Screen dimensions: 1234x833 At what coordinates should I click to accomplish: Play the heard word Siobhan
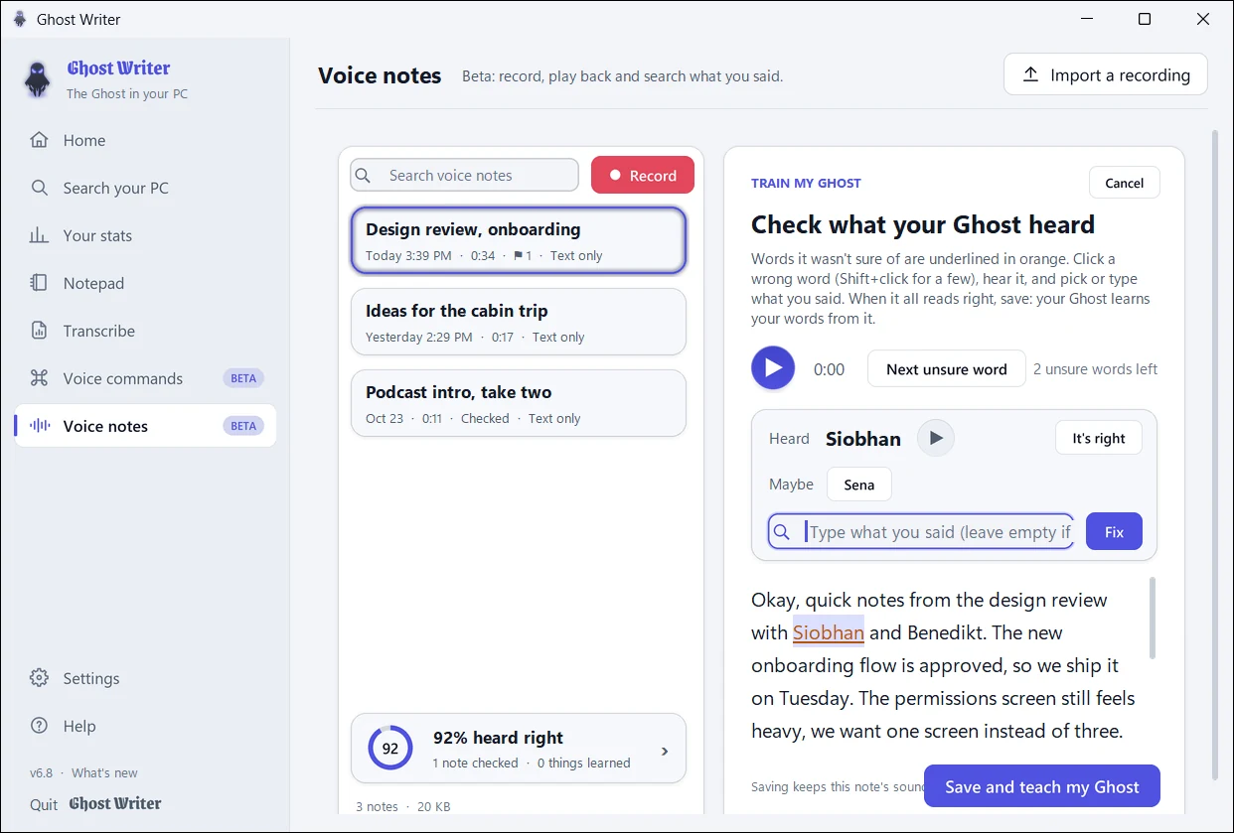[935, 438]
